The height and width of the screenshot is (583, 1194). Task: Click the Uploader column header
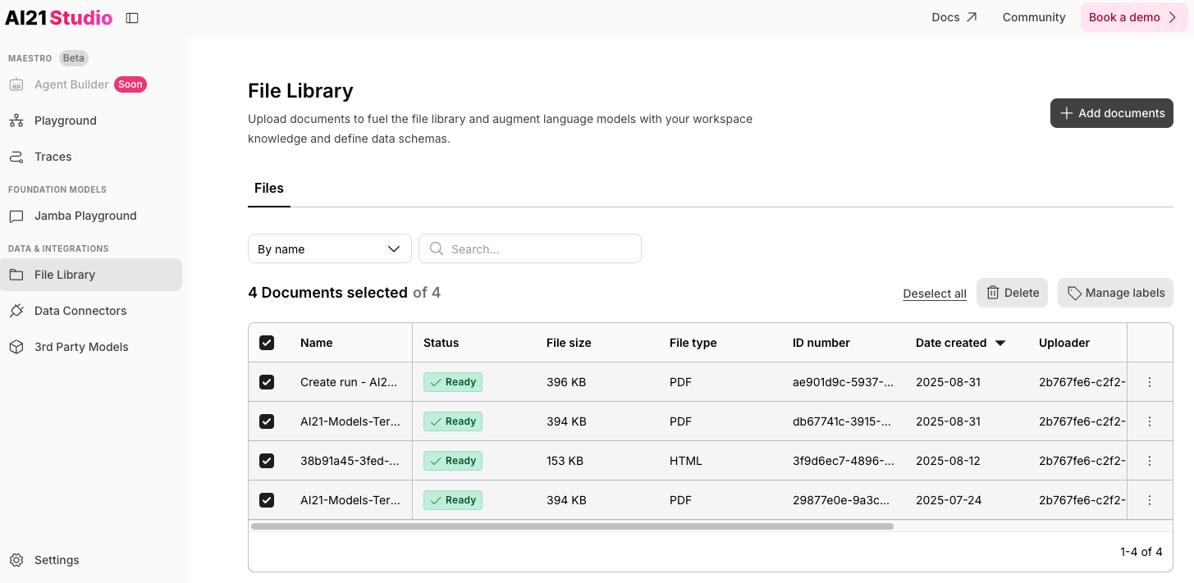pos(1064,343)
